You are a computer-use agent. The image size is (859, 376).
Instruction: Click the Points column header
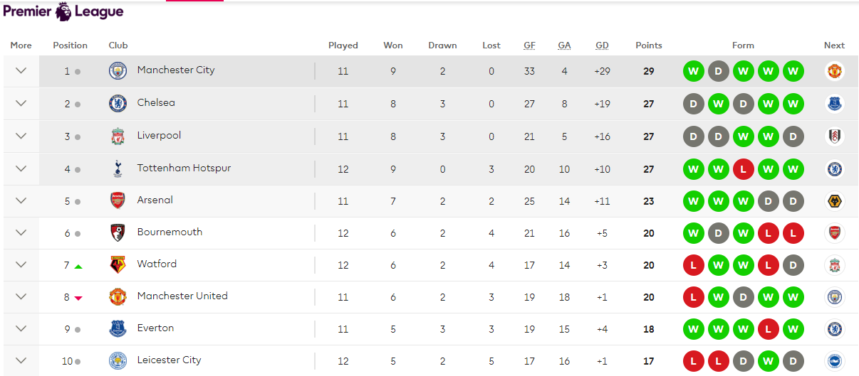point(648,45)
